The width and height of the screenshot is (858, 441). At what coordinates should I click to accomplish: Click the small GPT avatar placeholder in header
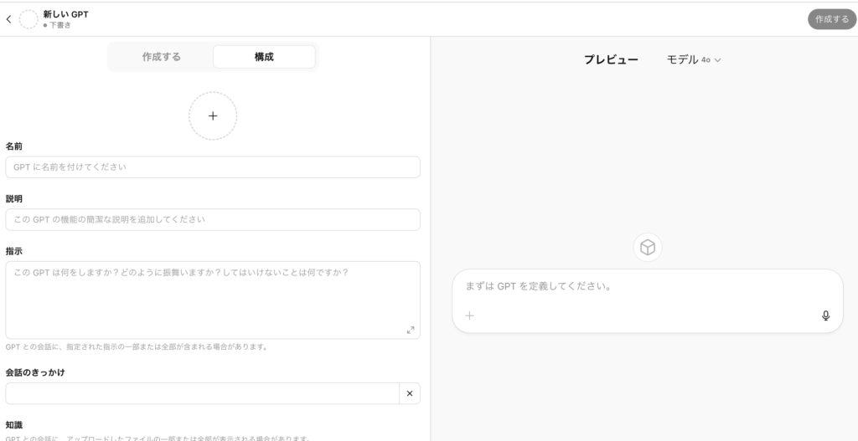(x=28, y=19)
